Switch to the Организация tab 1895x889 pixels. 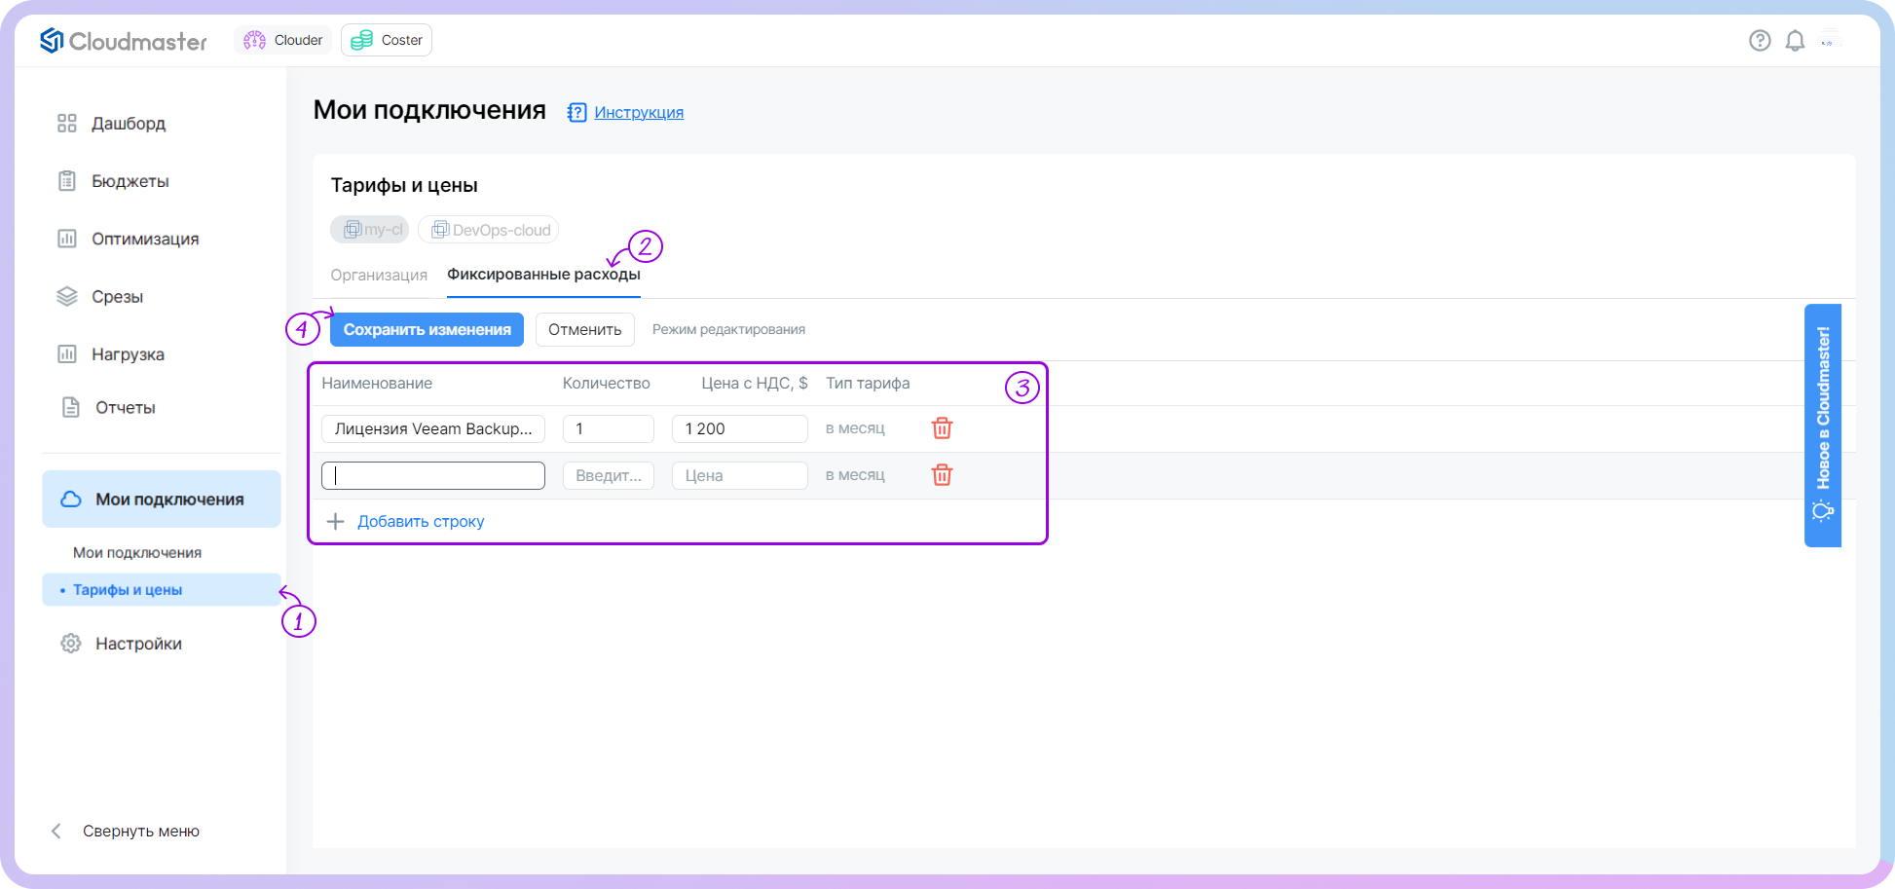point(379,276)
